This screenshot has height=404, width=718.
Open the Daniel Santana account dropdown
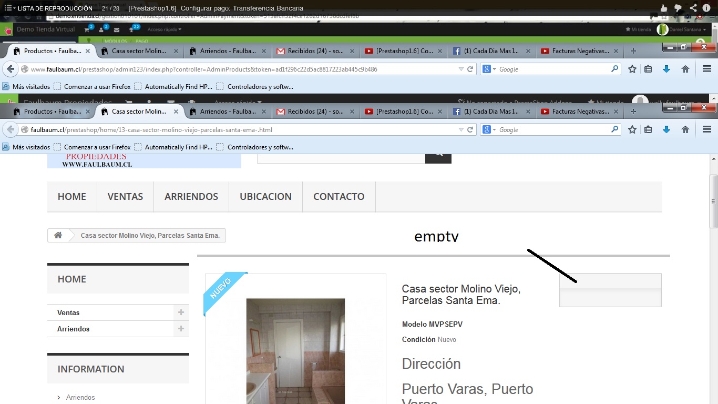coord(682,29)
